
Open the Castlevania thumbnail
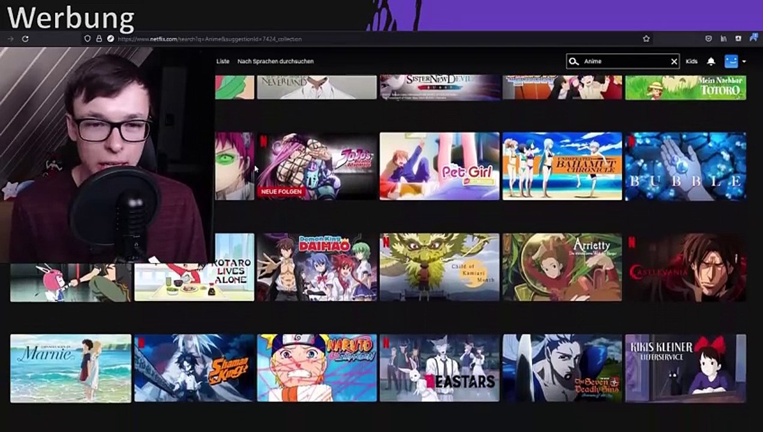click(x=686, y=267)
